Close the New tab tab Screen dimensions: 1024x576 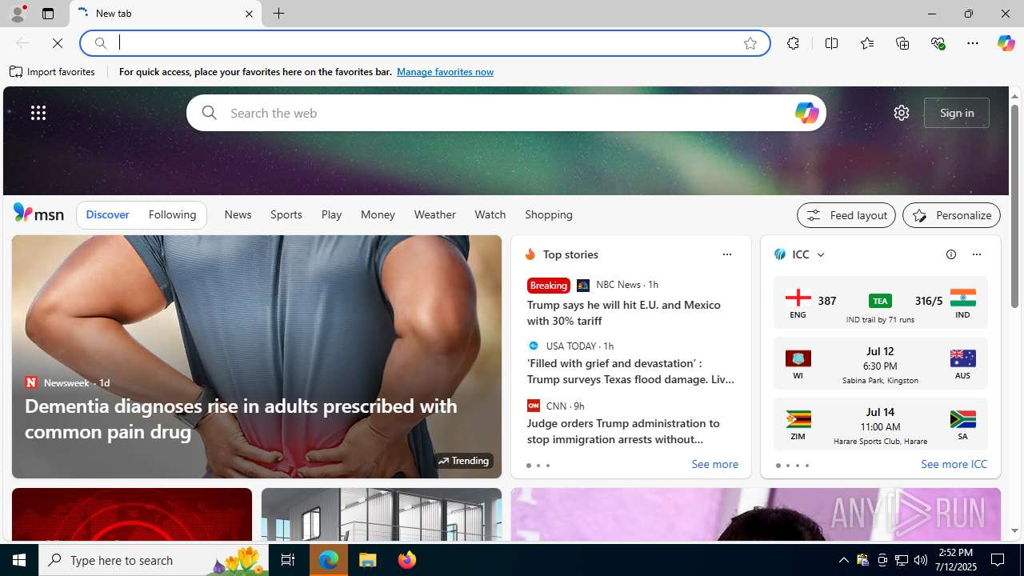pos(249,14)
